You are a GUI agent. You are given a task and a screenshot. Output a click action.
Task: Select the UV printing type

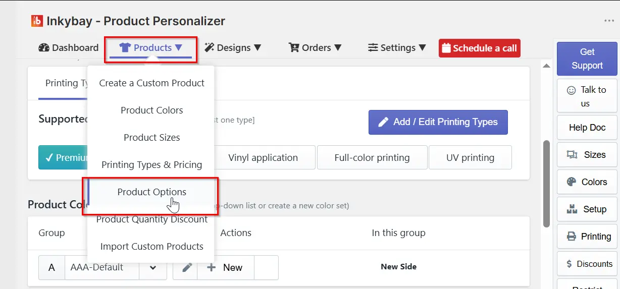470,158
